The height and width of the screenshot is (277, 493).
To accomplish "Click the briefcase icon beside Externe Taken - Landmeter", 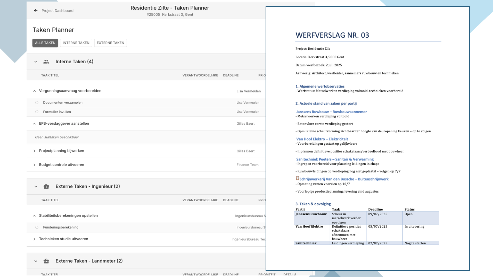I will coord(46,261).
